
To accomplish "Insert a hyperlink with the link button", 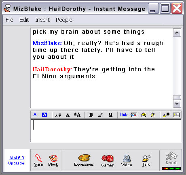I will coord(124,115).
